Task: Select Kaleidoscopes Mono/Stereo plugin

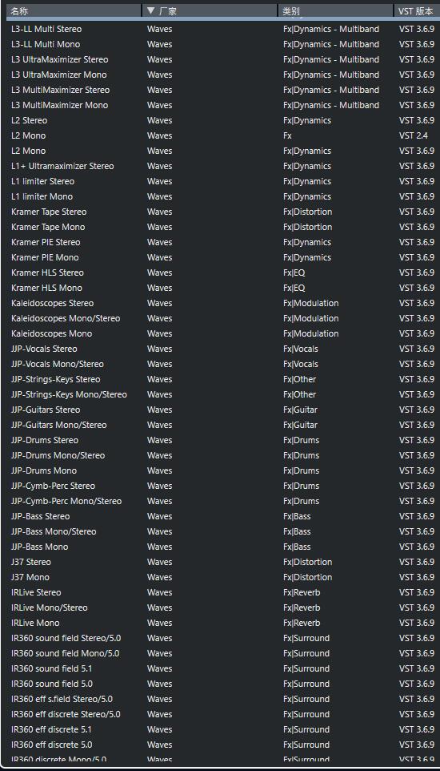Action: 221,319
